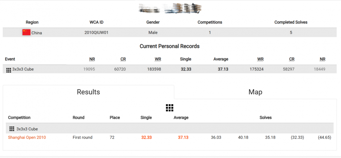
Task: Click continental average rank 58297
Action: 289,69
